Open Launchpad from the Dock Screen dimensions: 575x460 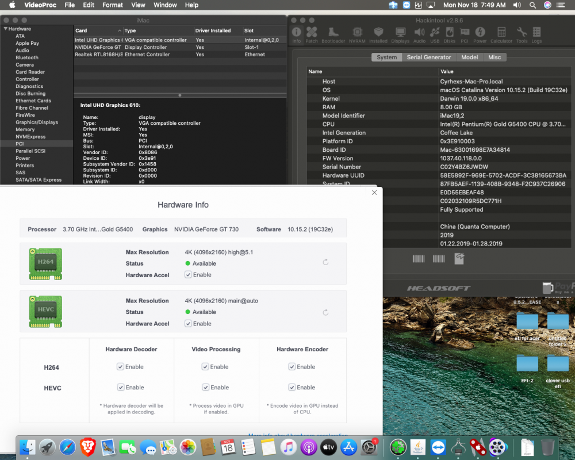pos(47,447)
